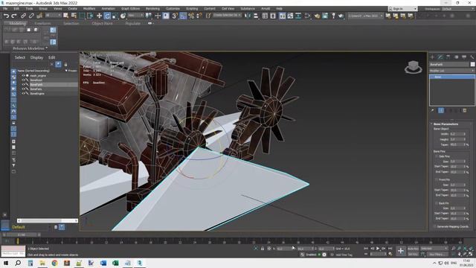Open the Scene Explorer Select menu
The height and width of the screenshot is (268, 476).
pos(20,57)
